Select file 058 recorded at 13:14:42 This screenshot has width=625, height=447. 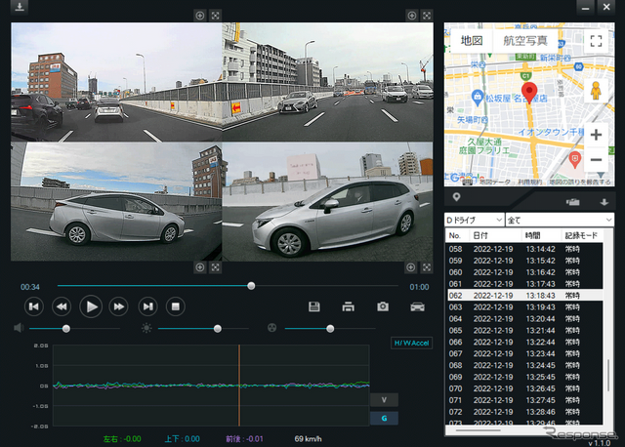[x=523, y=249]
